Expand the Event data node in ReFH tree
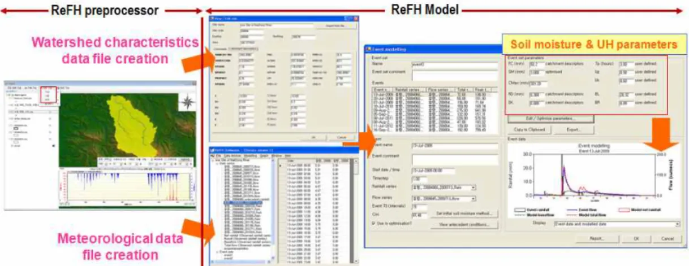 216,252
